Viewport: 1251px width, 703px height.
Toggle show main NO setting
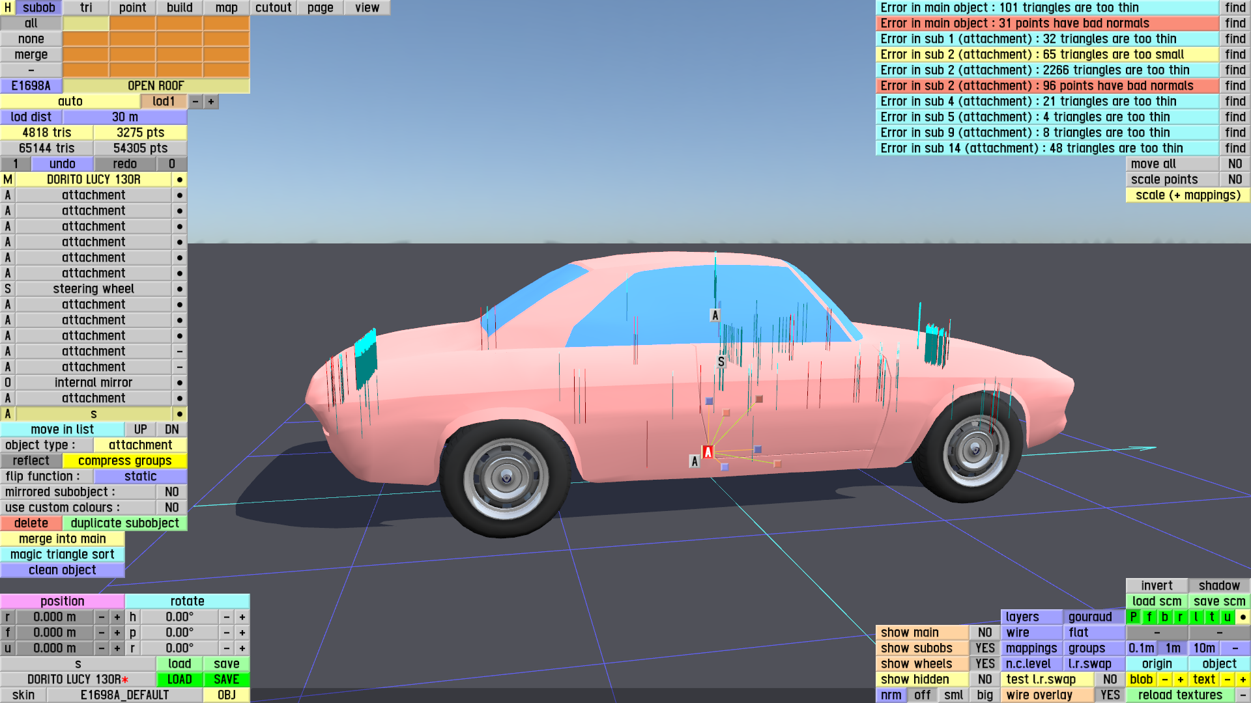pos(985,633)
